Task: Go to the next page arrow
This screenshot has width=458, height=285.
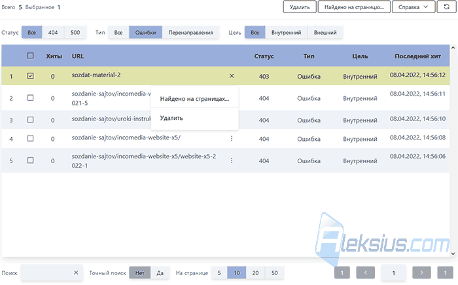Action: (x=421, y=273)
